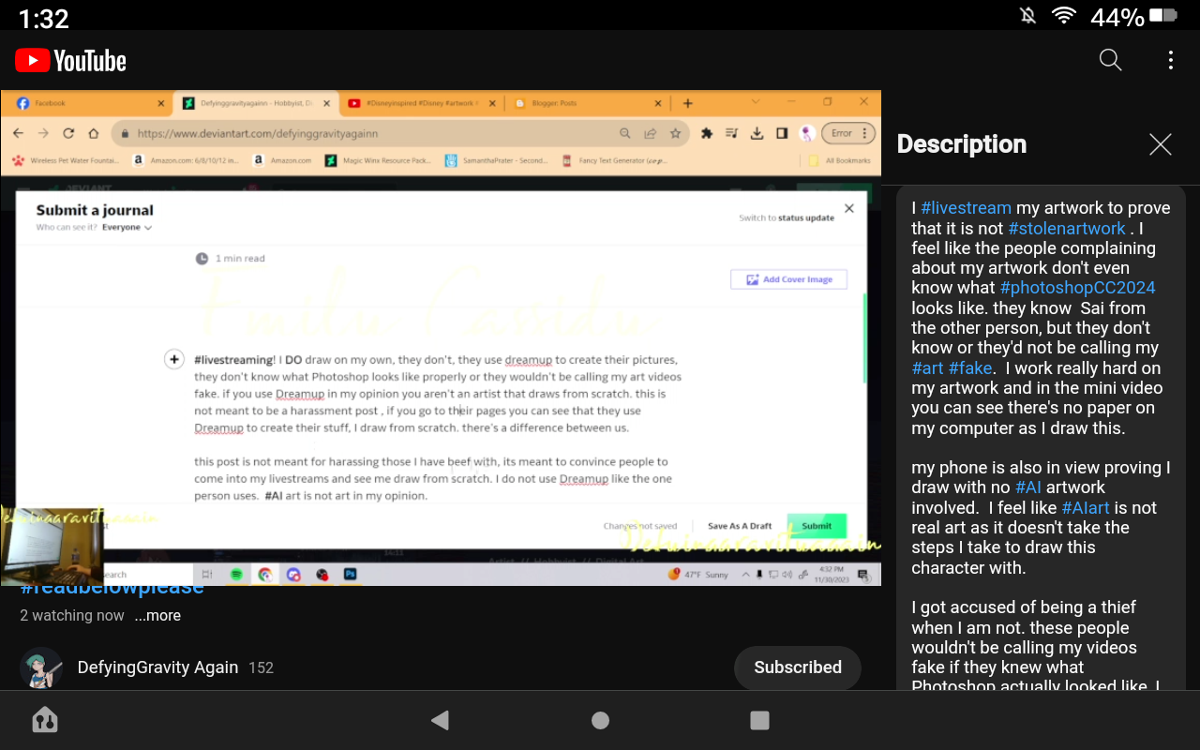Image resolution: width=1200 pixels, height=750 pixels.
Task: Expand the video info with '...more'
Action: (157, 616)
